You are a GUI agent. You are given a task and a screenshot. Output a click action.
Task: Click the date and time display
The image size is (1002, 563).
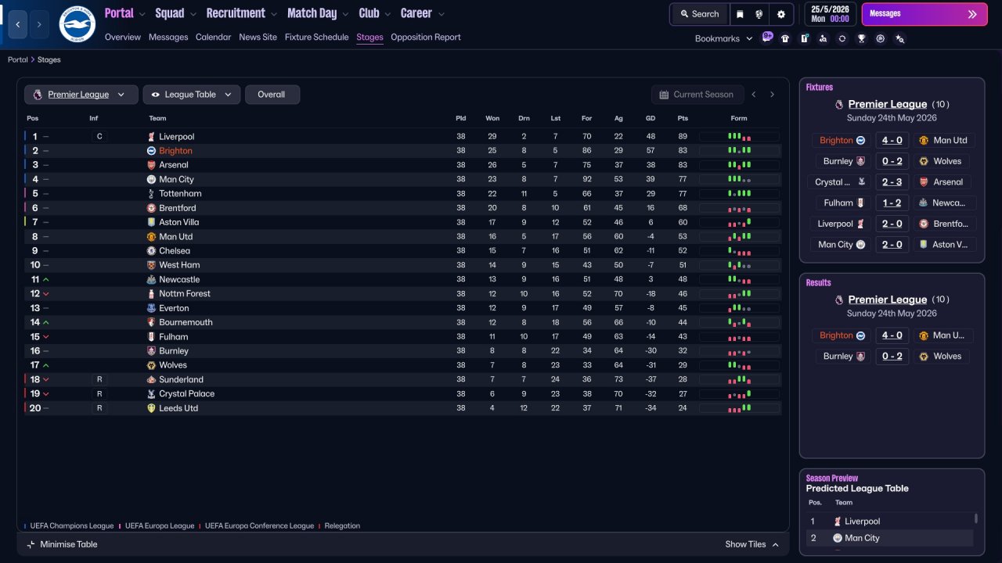830,14
